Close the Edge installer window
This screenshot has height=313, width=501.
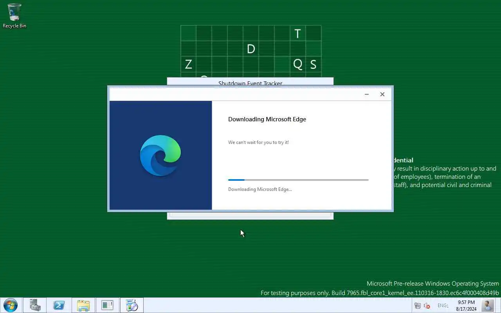coord(382,94)
